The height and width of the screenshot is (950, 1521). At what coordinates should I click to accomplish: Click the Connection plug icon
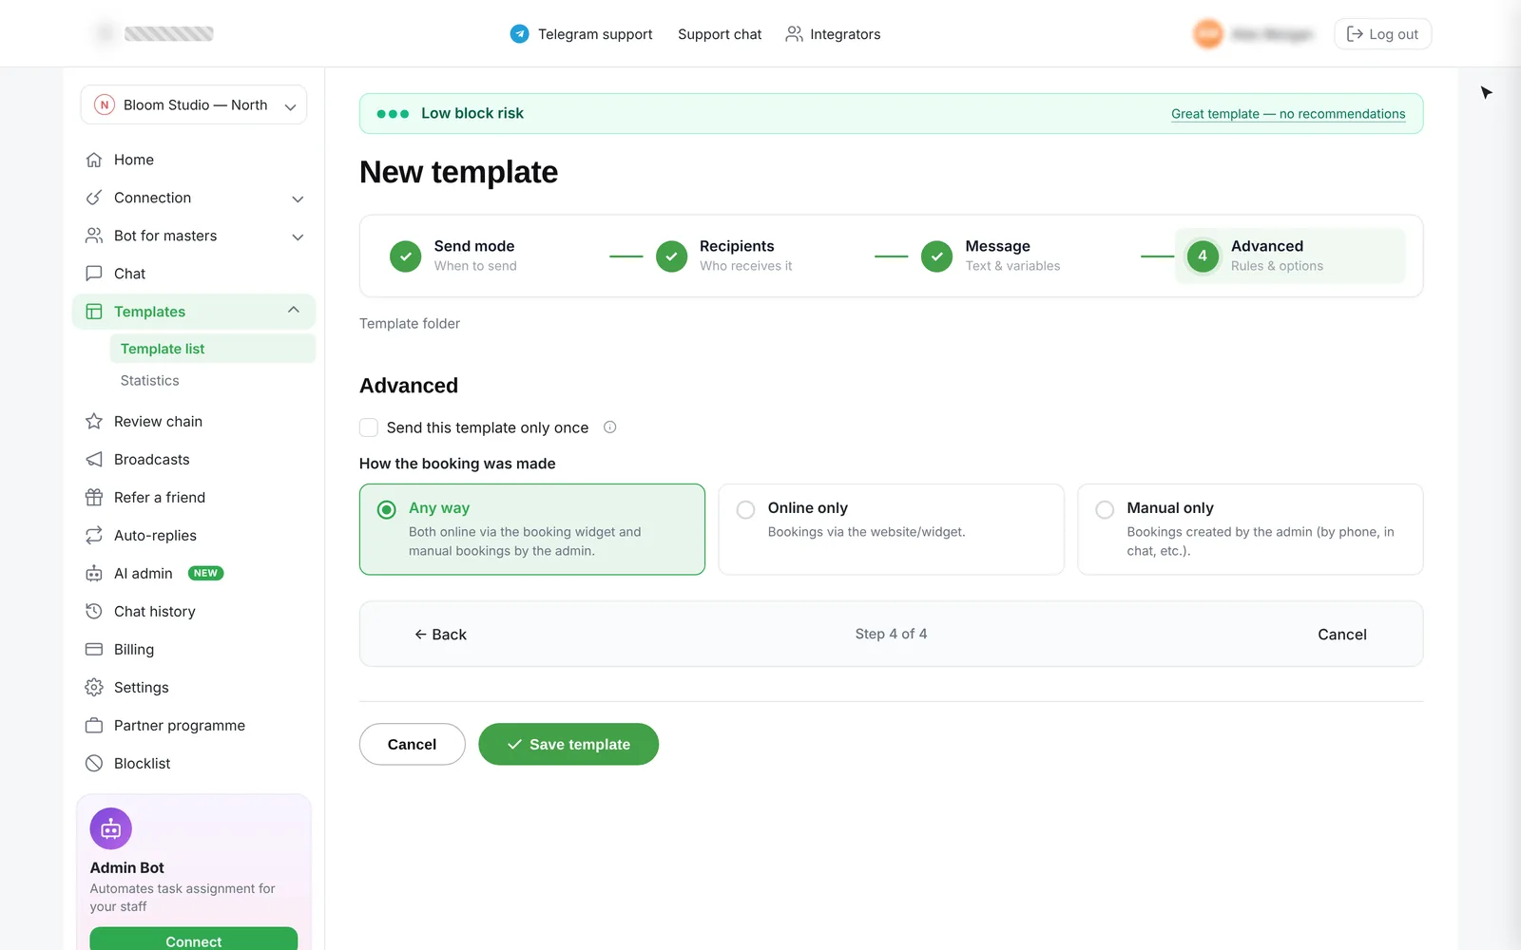[94, 198]
